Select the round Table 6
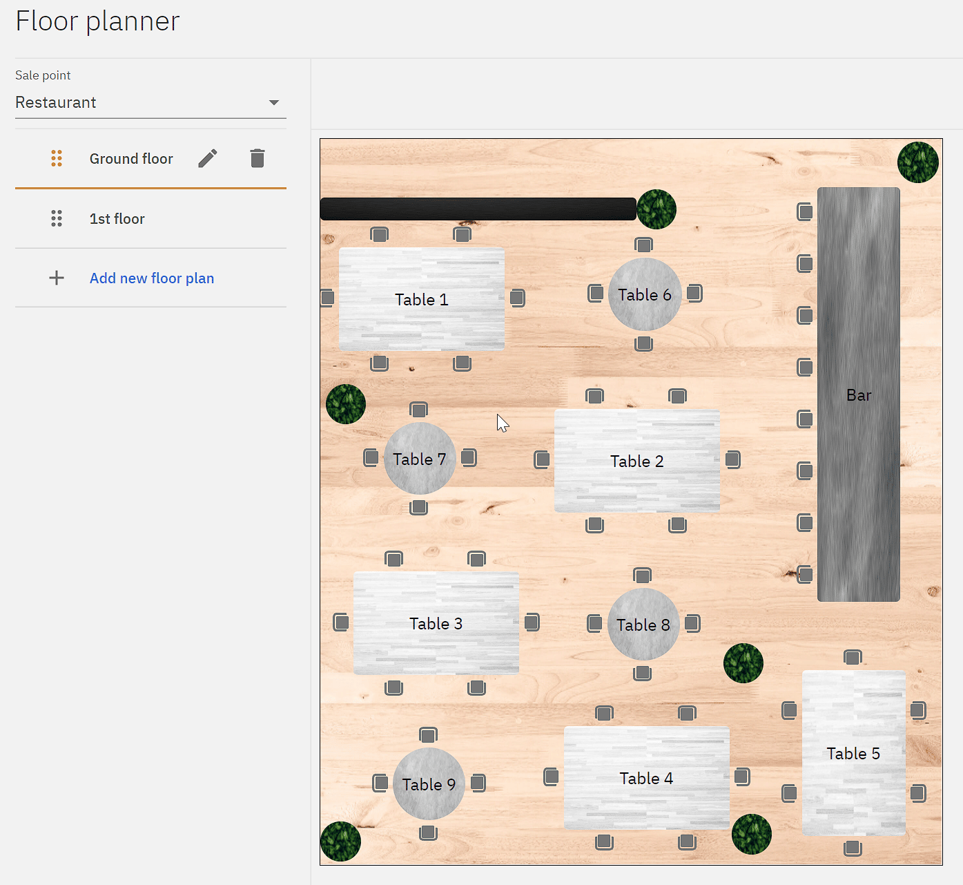Image resolution: width=963 pixels, height=885 pixels. coord(645,295)
